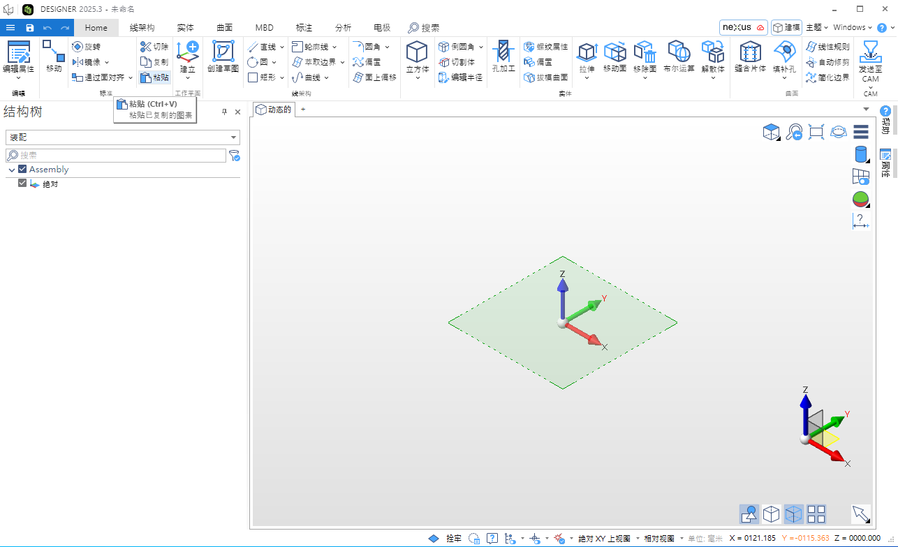Open the 分析 ribbon tab
This screenshot has width=898, height=547.
343,28
